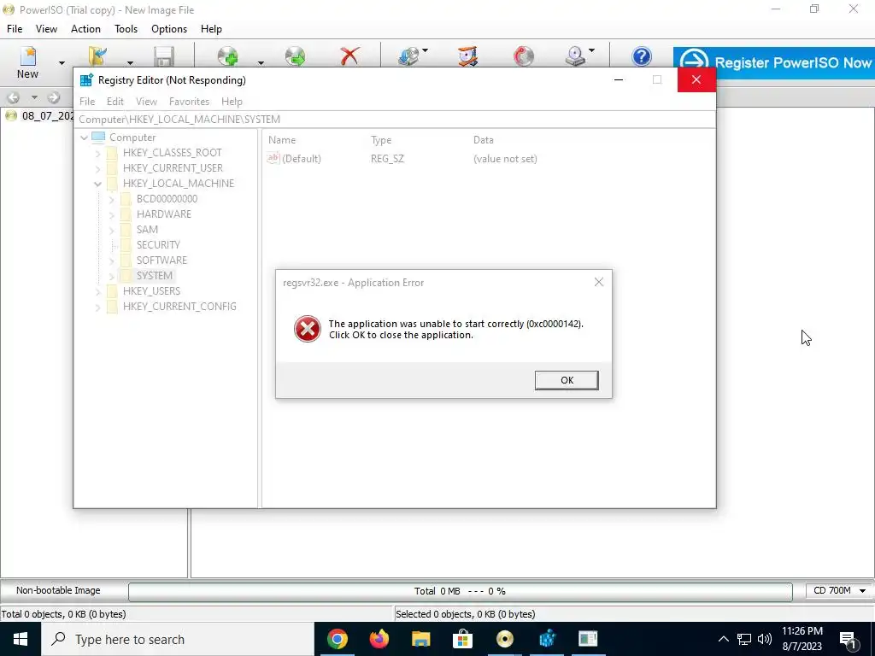875x656 pixels.
Task: Expand the SOFTWARE key
Action: 112,261
